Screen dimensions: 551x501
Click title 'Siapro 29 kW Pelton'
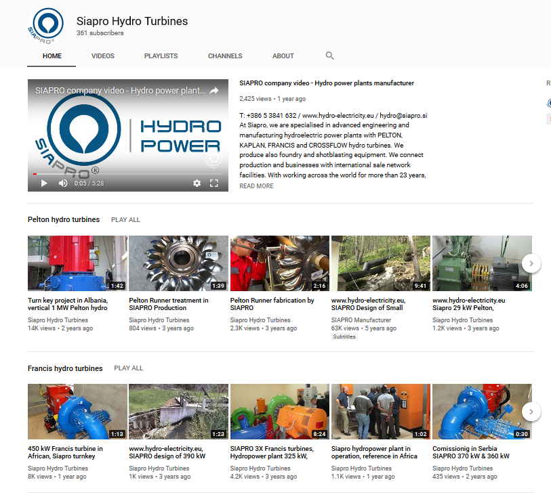point(469,304)
